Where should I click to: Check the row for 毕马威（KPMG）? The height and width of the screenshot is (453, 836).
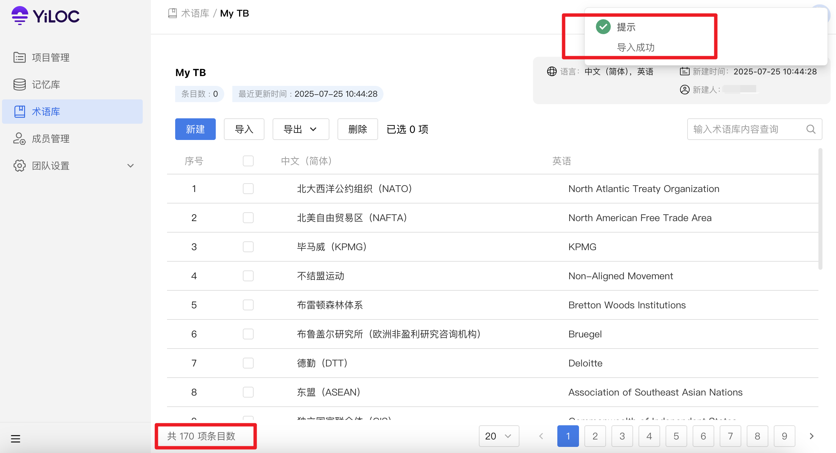(248, 247)
